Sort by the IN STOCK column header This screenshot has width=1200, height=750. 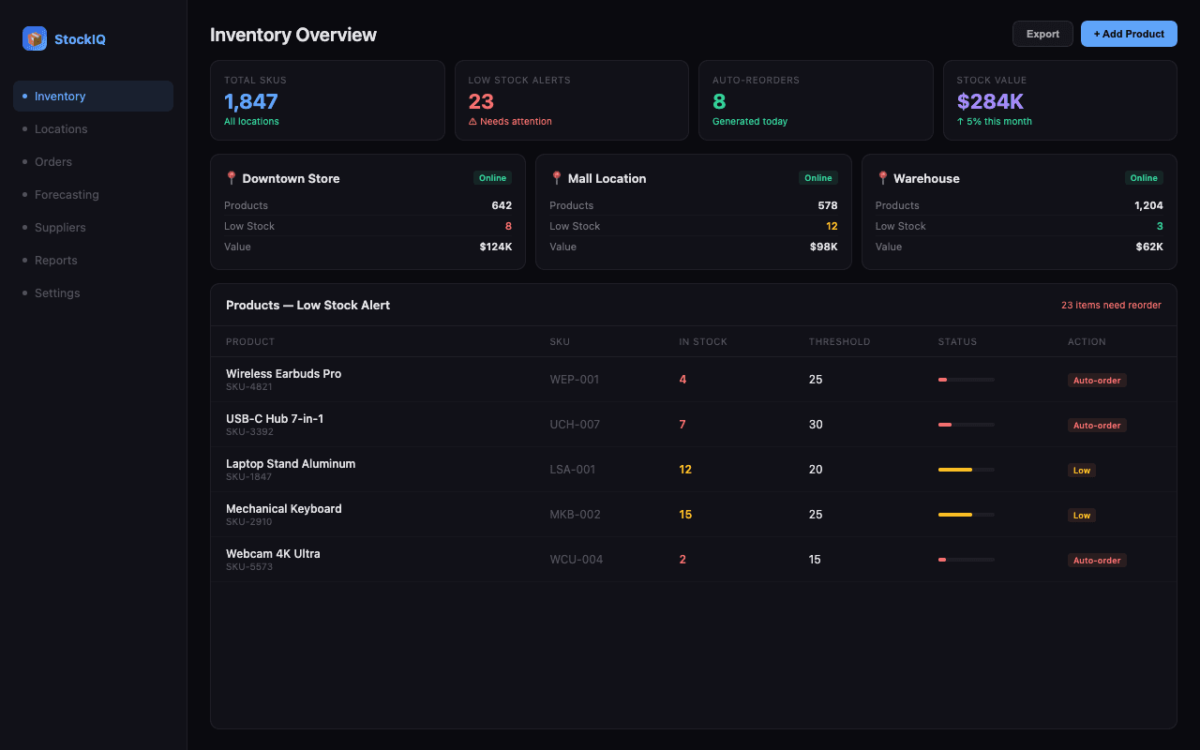703,341
